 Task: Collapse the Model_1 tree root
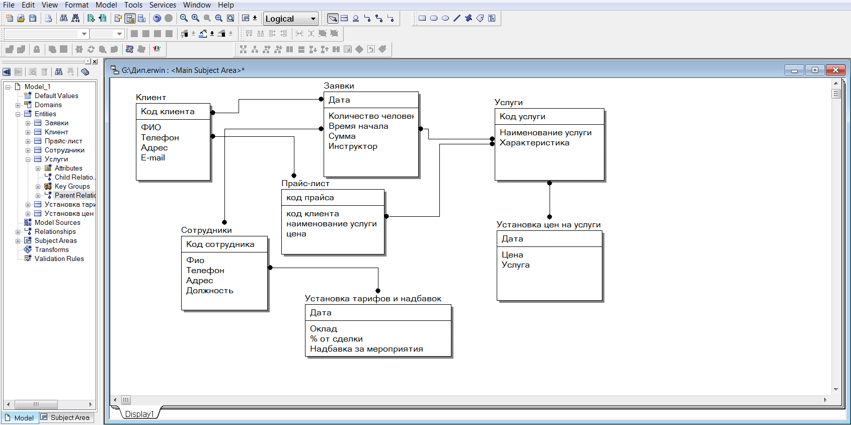pyautogui.click(x=8, y=87)
